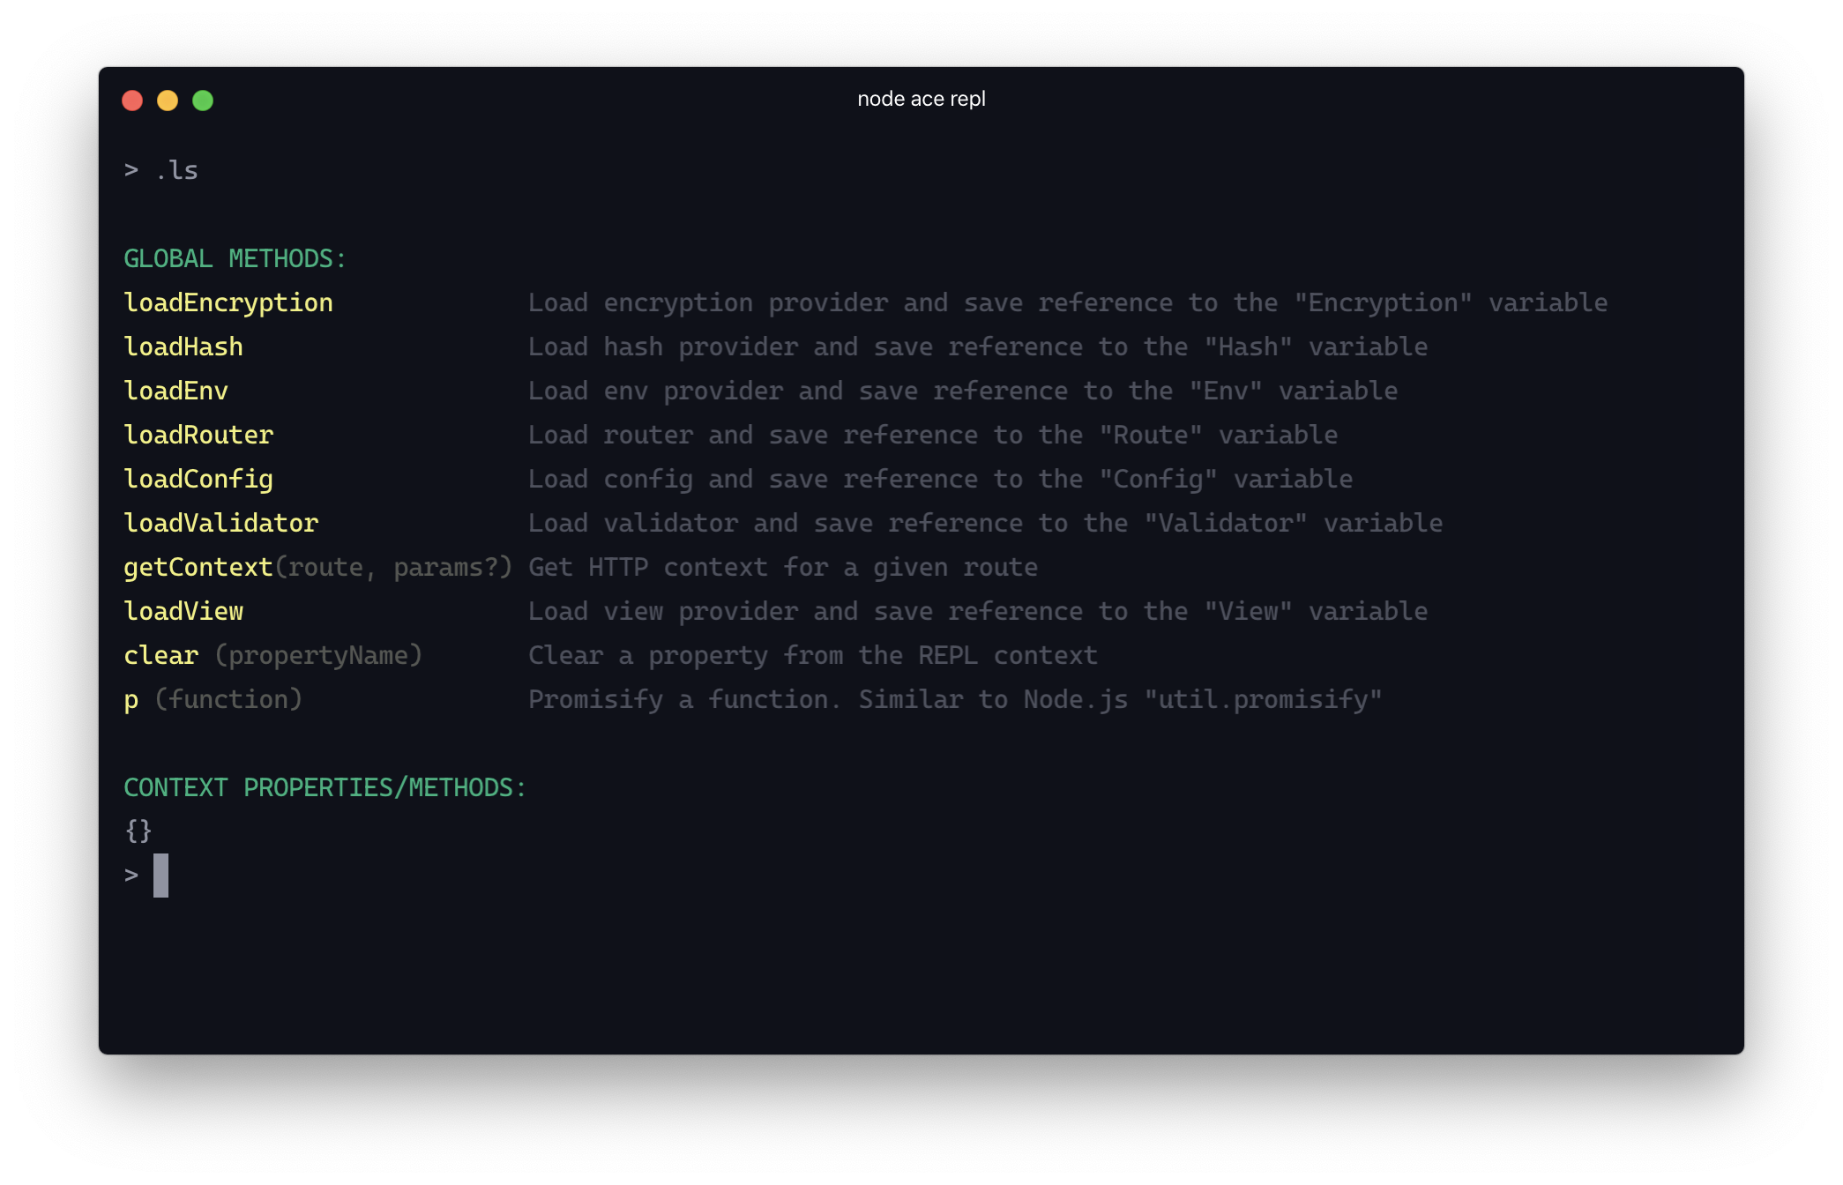The image size is (1843, 1185).
Task: Select the loadConfig method name
Action: [198, 479]
